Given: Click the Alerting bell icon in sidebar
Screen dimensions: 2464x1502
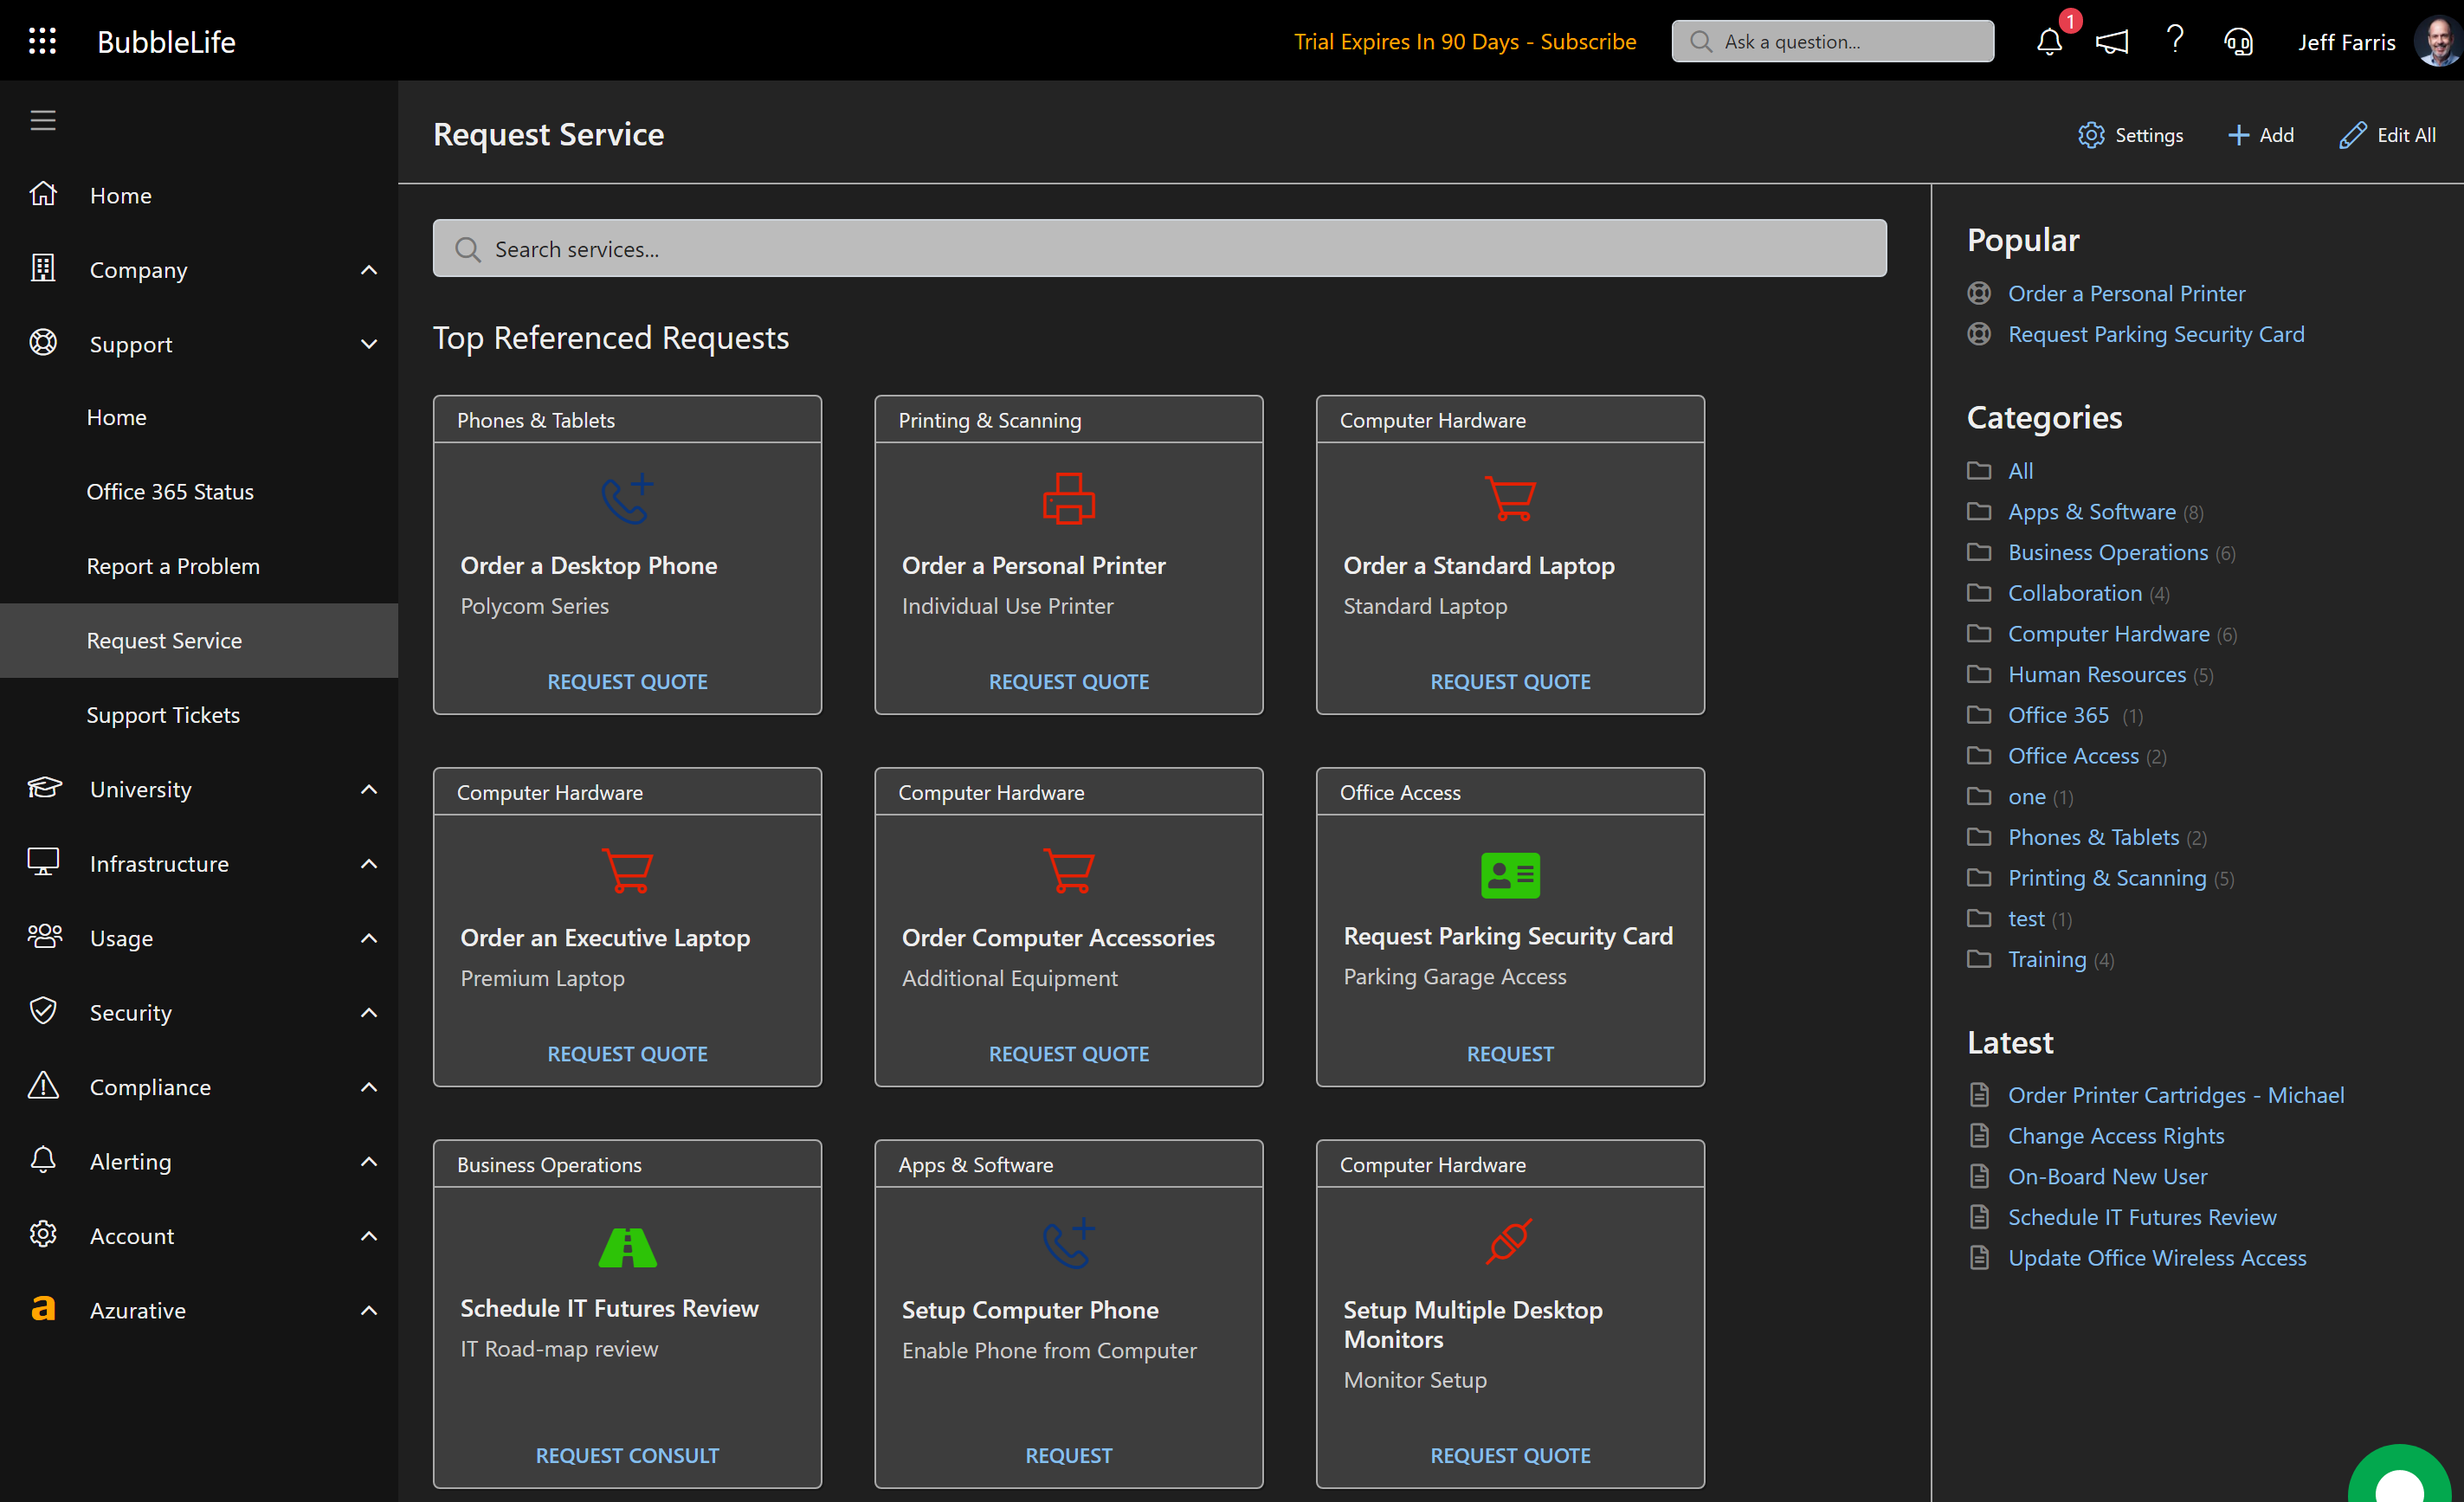Looking at the screenshot, I should (x=43, y=1160).
